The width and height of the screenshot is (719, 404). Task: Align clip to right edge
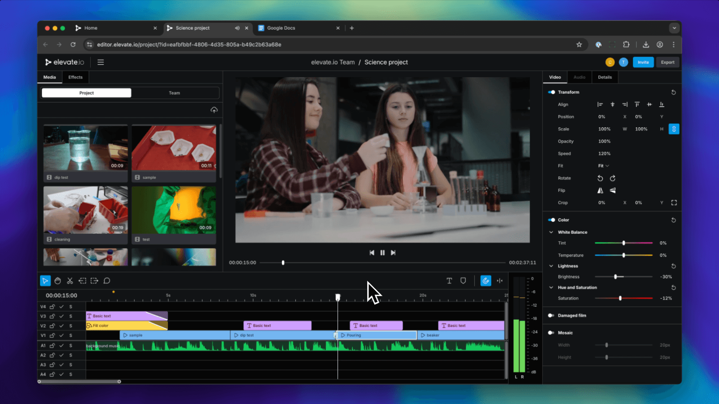pos(625,104)
